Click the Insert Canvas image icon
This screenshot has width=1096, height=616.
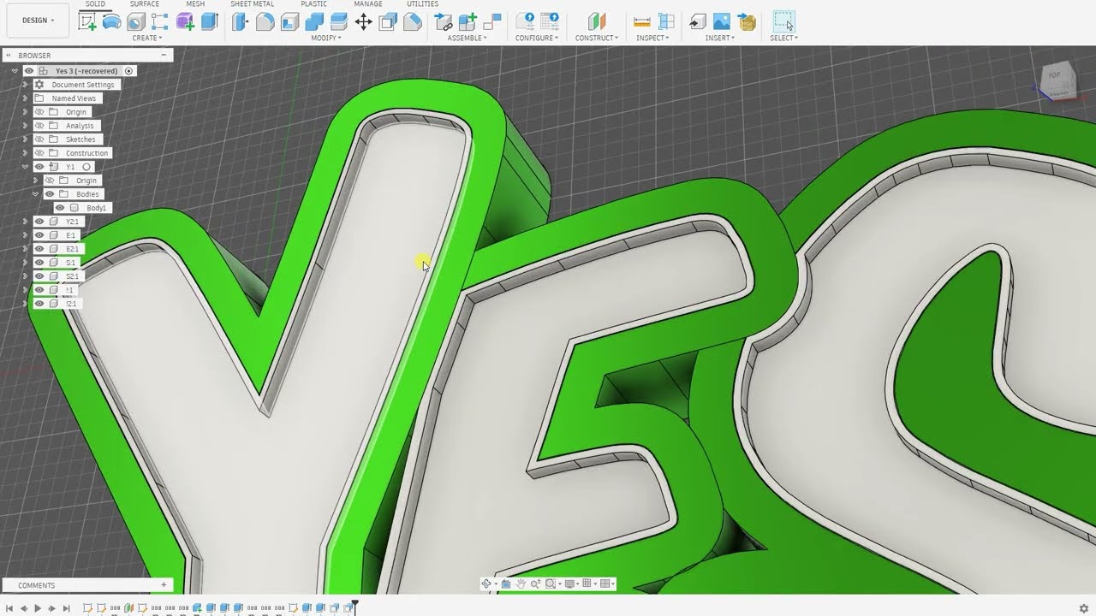pos(722,21)
